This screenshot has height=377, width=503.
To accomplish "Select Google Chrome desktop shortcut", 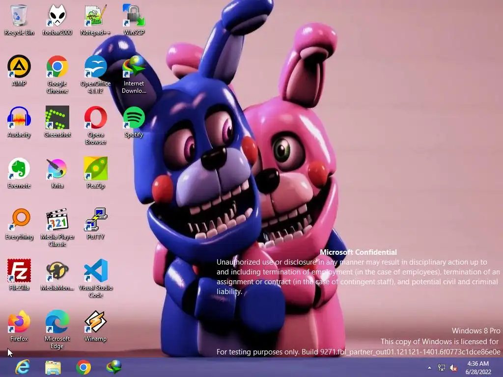I will [x=57, y=75].
